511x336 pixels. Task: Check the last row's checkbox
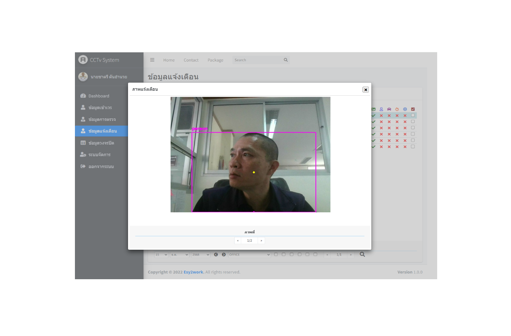tap(413, 147)
